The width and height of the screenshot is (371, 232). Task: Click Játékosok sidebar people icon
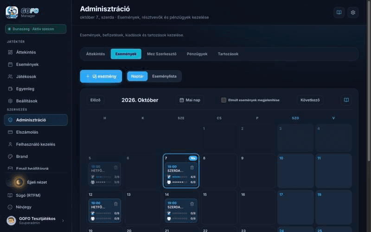(x=10, y=77)
